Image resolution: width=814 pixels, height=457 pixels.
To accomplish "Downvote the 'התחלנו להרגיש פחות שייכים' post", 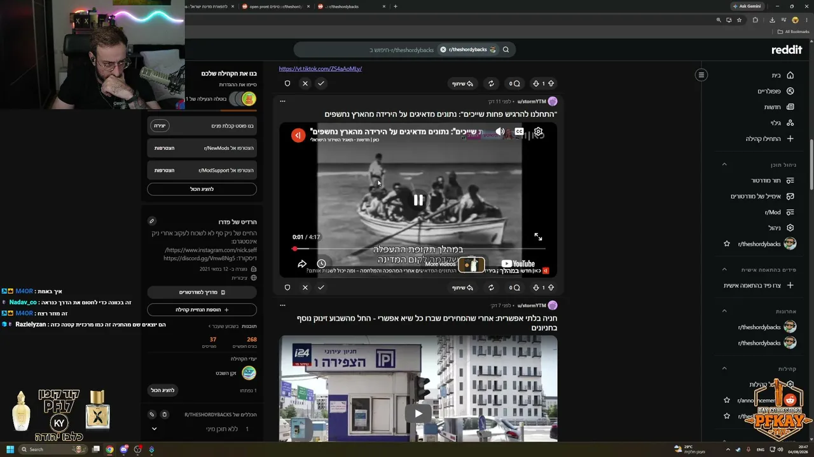I will (535, 288).
